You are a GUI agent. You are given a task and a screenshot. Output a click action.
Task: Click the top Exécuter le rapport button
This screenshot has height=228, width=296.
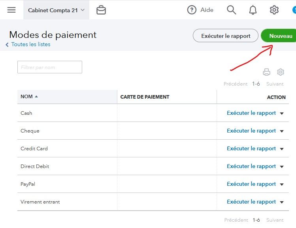(x=226, y=36)
